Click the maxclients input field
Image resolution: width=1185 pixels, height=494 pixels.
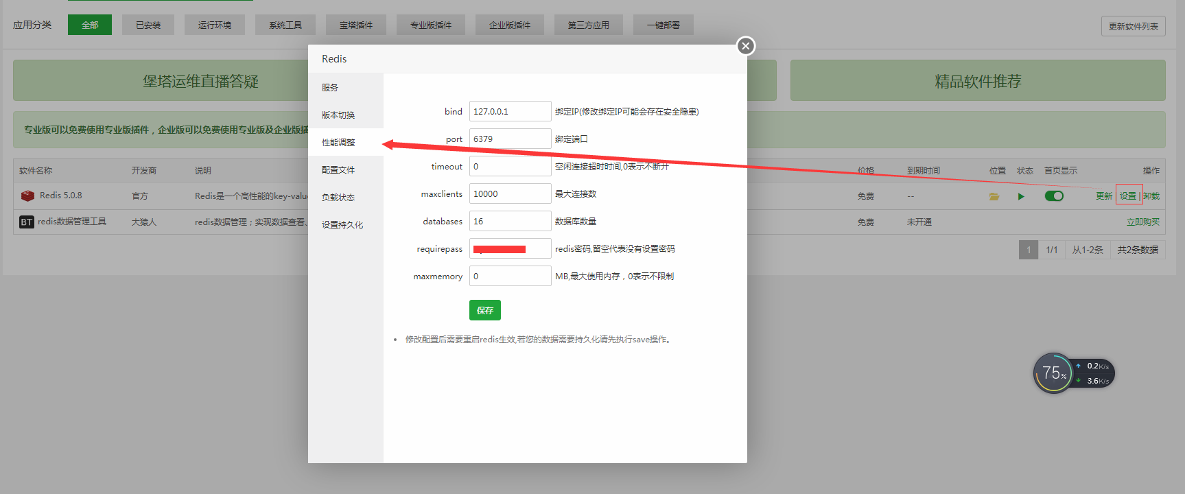pos(510,193)
